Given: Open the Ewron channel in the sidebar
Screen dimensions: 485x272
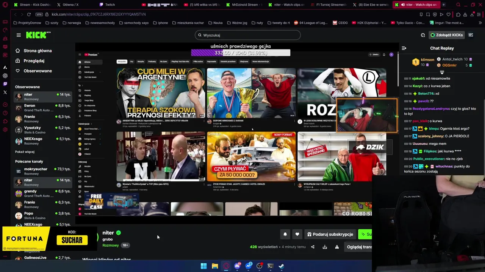Looking at the screenshot, I should pos(43,108).
